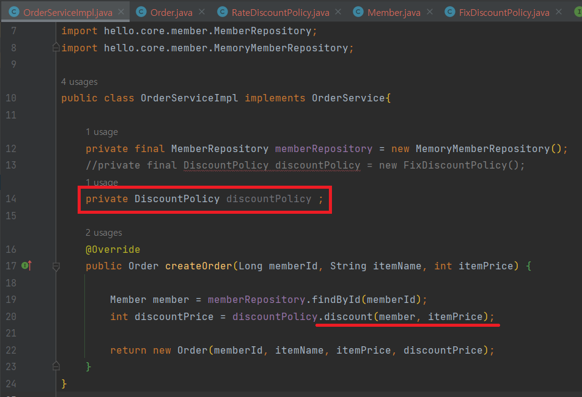Click the '1 usage' hint above memberRepository field
The image size is (582, 397).
(x=101, y=132)
